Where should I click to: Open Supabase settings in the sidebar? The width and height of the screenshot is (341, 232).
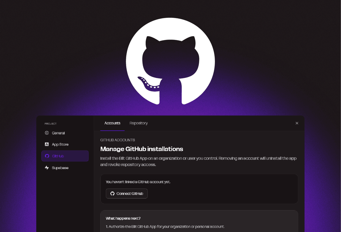coord(65,168)
